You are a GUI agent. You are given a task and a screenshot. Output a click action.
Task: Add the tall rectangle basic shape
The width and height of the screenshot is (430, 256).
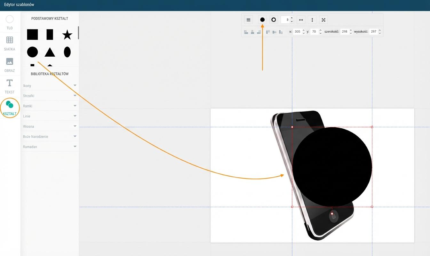[x=50, y=35]
